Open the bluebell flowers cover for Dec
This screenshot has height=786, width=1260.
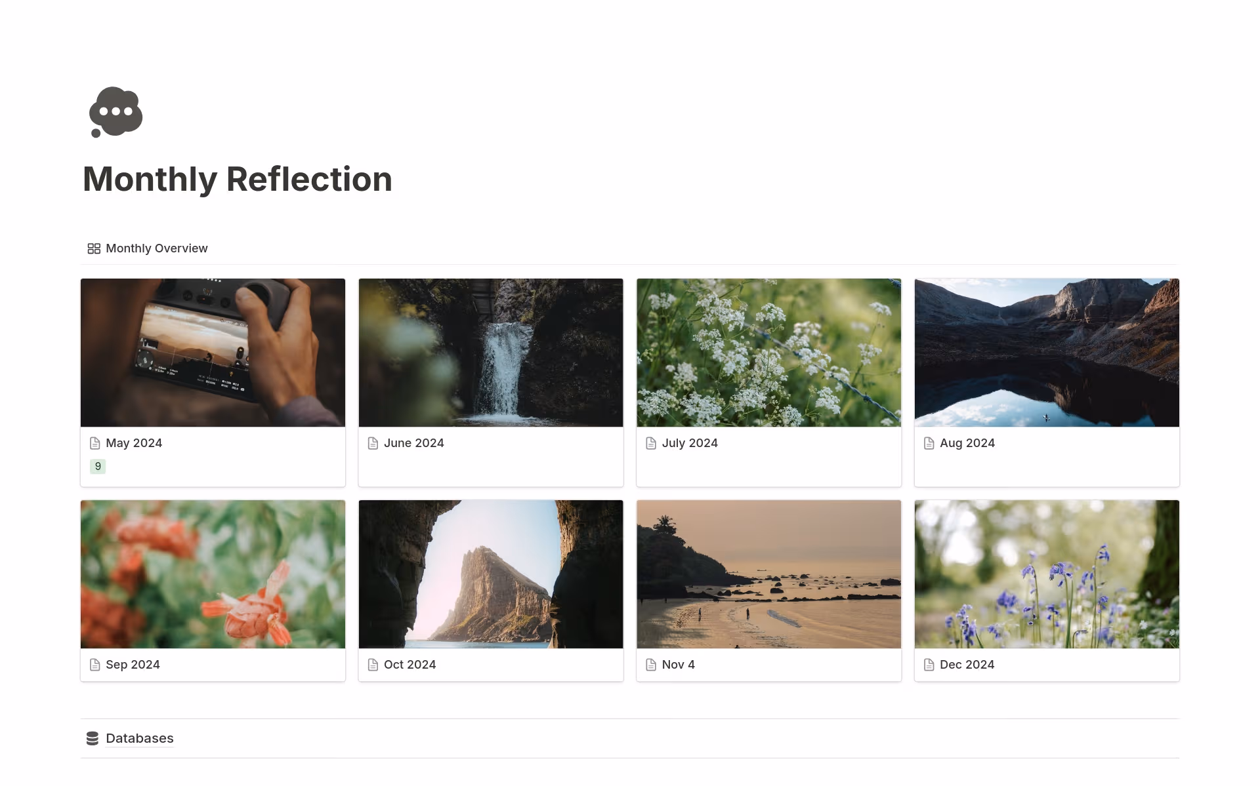(x=1047, y=574)
